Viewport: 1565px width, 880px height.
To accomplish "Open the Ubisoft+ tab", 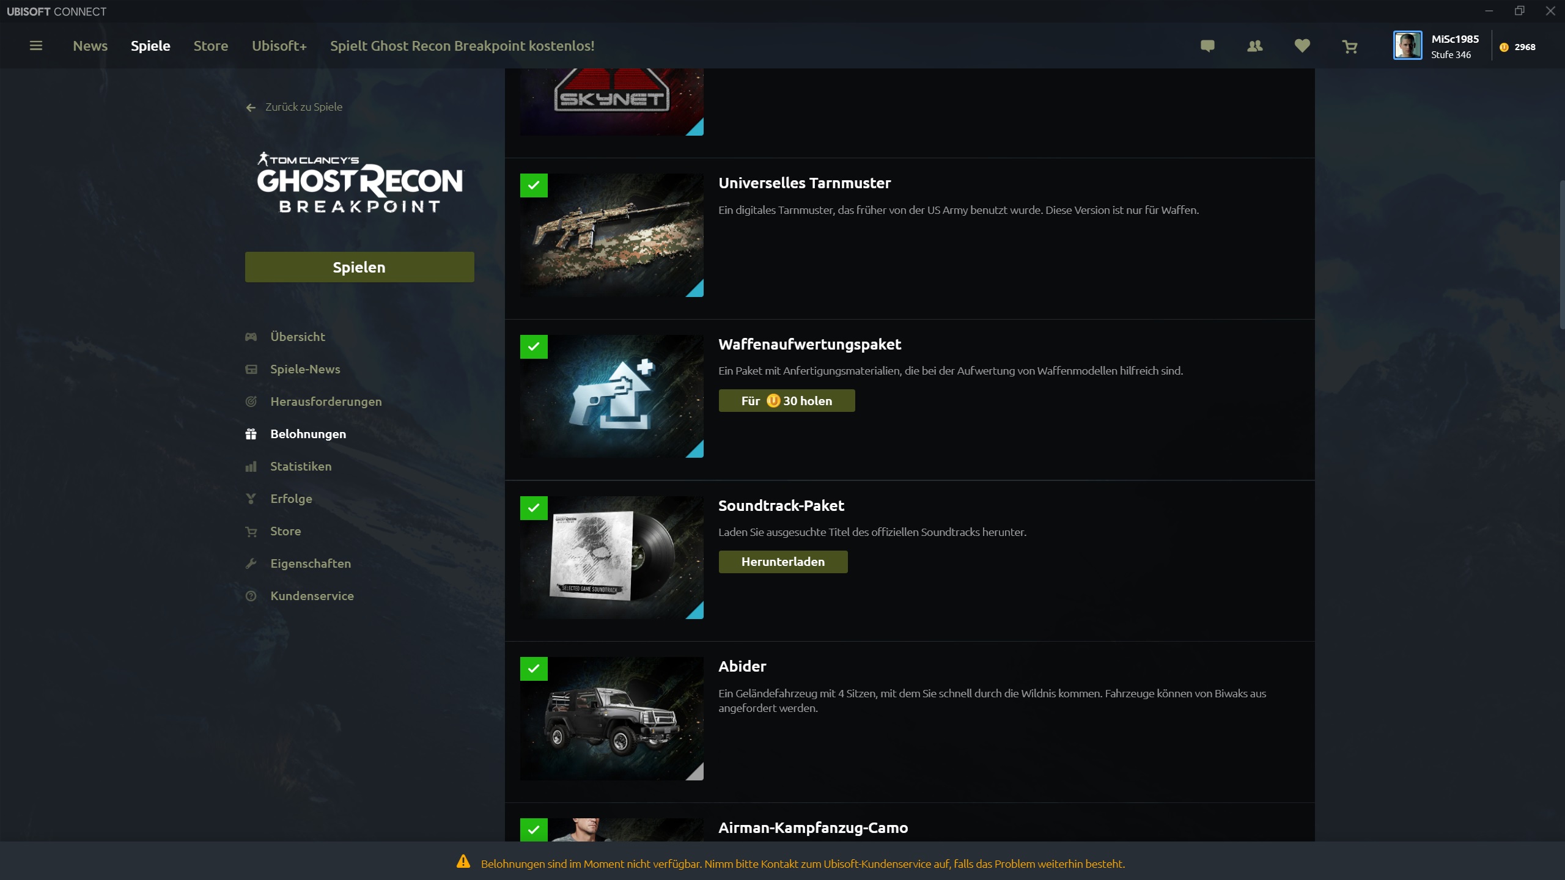I will (x=279, y=46).
